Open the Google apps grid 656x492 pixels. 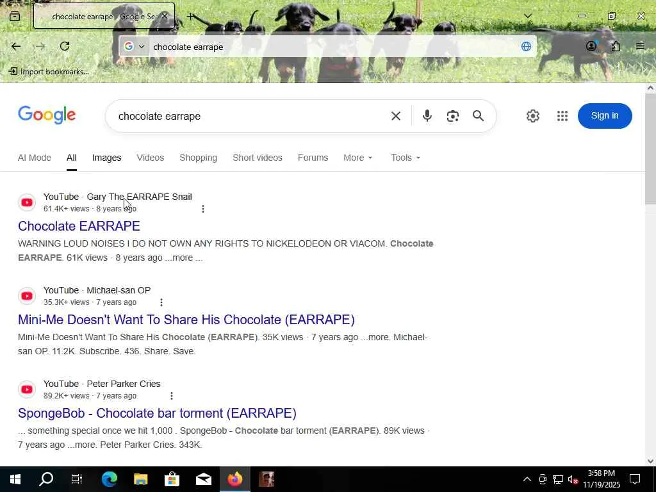click(562, 116)
